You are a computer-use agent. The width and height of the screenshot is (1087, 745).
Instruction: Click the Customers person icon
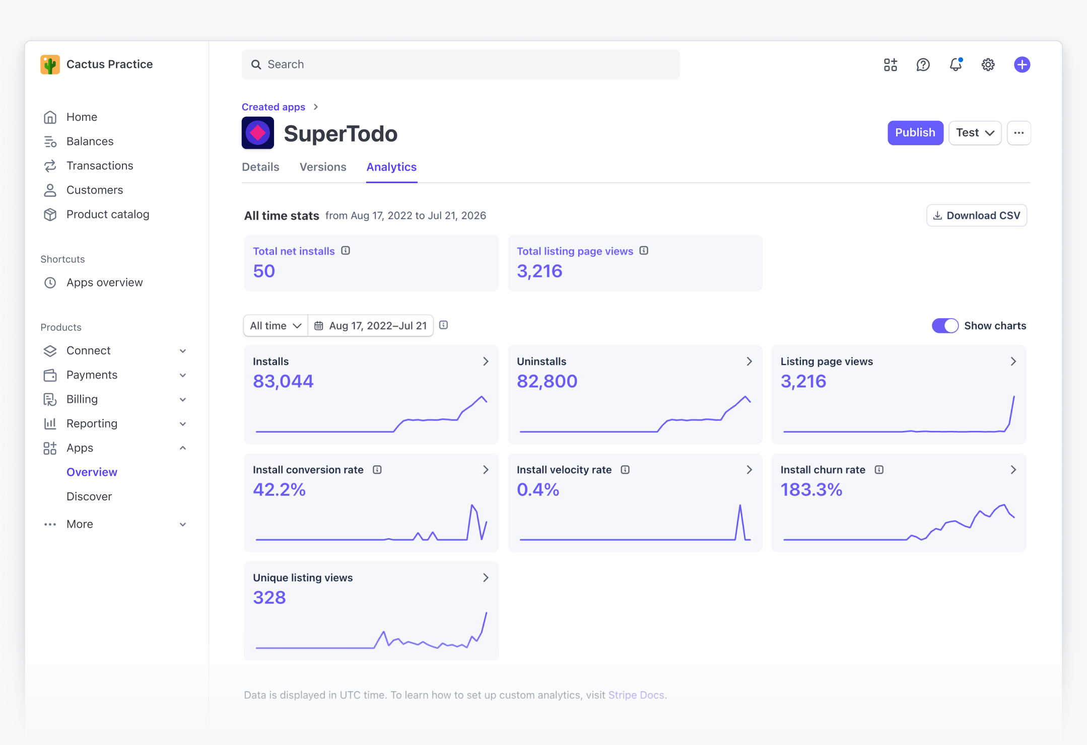point(50,190)
